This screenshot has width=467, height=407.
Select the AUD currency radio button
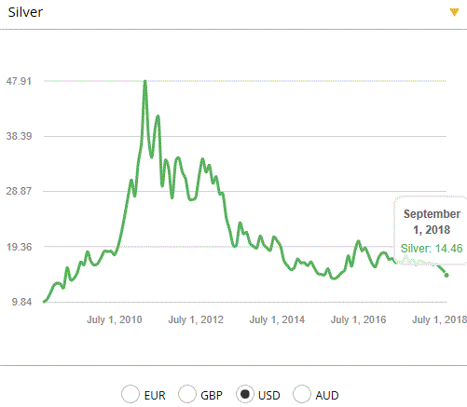302,394
